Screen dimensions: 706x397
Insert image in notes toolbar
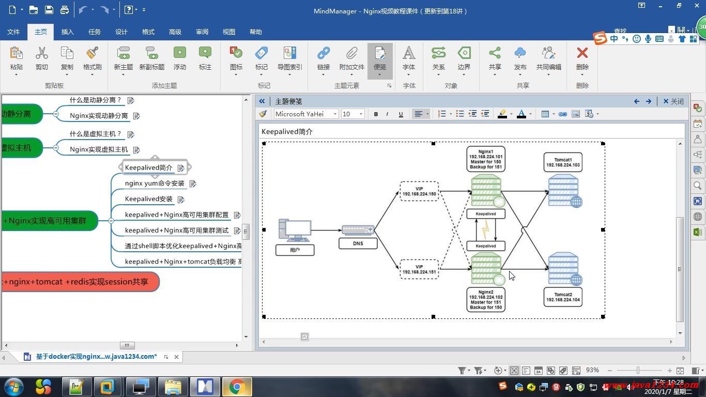(576, 114)
